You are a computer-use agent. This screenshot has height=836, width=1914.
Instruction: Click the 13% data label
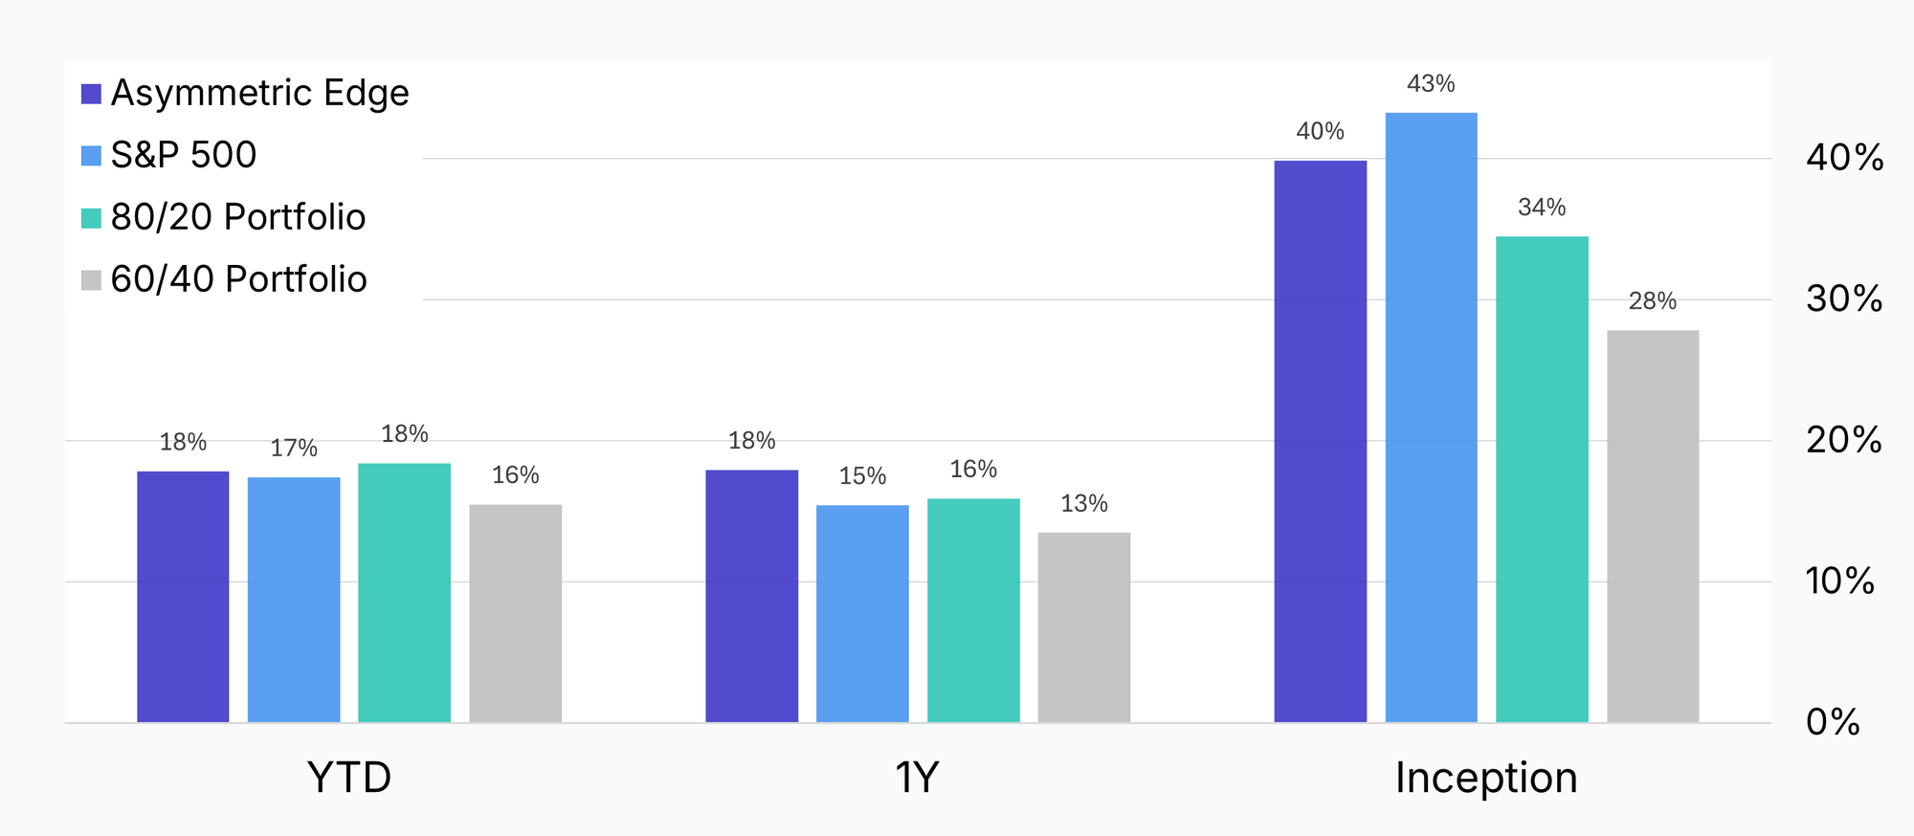1084,503
